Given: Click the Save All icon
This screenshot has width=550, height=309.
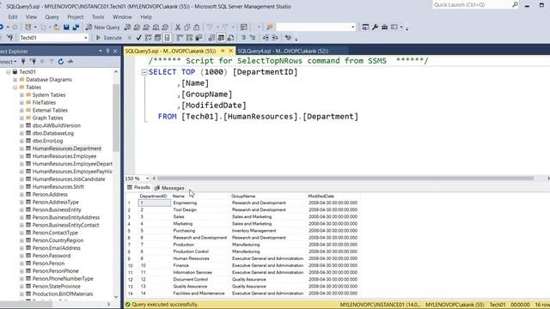Looking at the screenshot, I should pos(76,27).
